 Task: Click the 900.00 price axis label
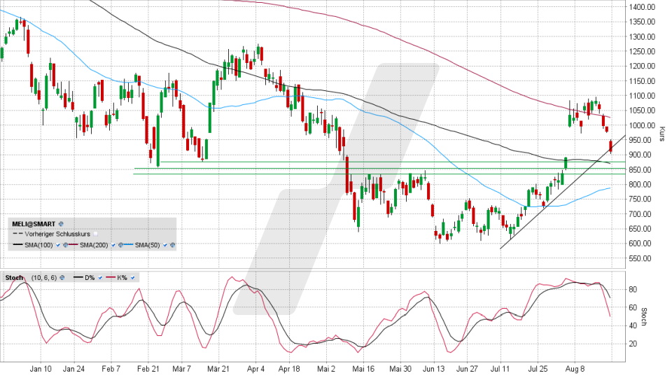pyautogui.click(x=640, y=155)
